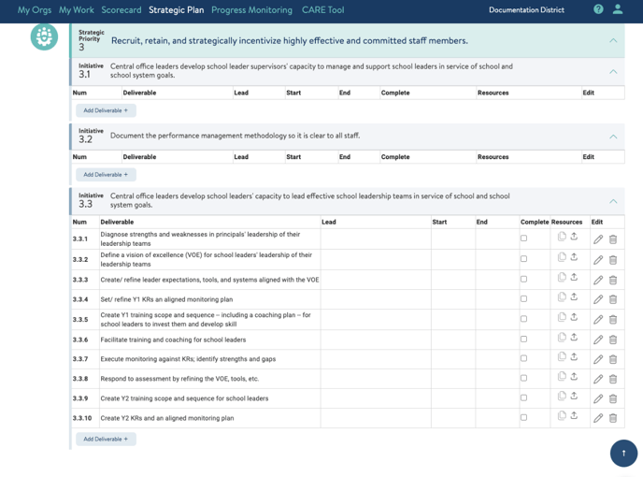Edit deliverable 3.3.1 with the pencil icon
The image size is (643, 477).
[598, 239]
